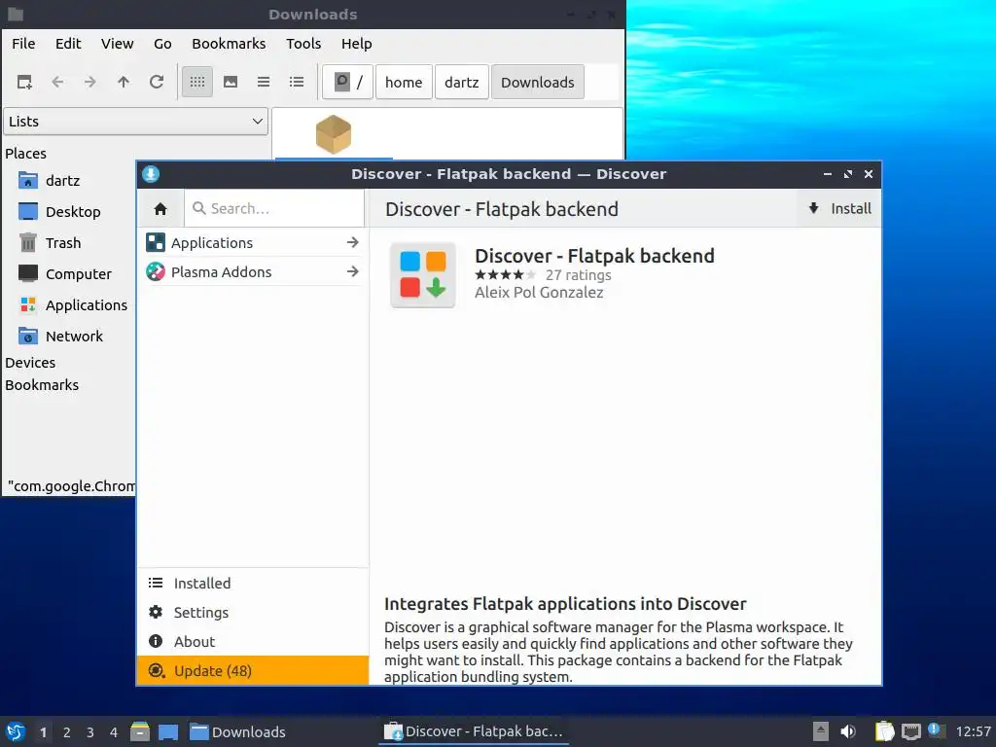Click show desktop icon in taskbar

tap(168, 731)
